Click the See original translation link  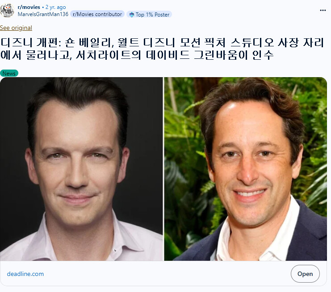pyautogui.click(x=16, y=28)
